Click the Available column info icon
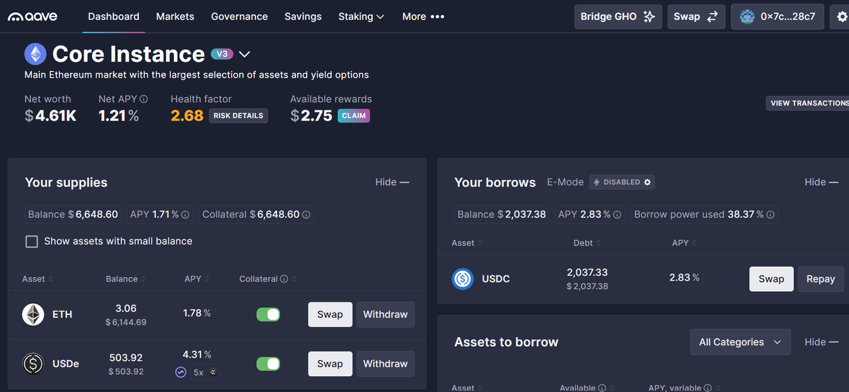Image resolution: width=849 pixels, height=392 pixels. 601,388
